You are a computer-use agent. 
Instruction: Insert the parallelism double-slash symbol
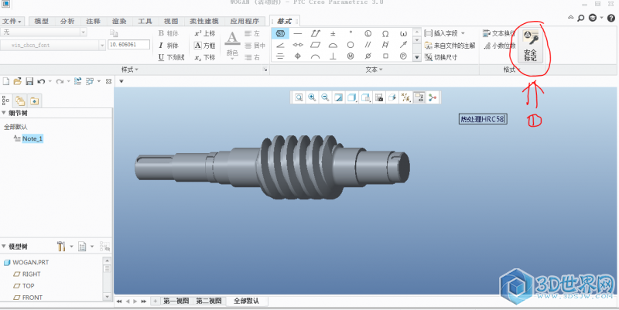pos(368,45)
